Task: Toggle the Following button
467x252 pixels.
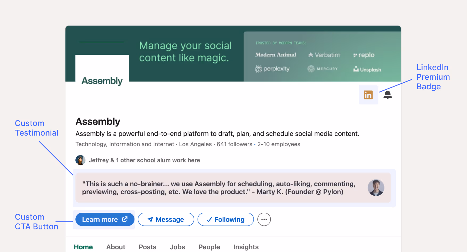Action: click(x=226, y=219)
